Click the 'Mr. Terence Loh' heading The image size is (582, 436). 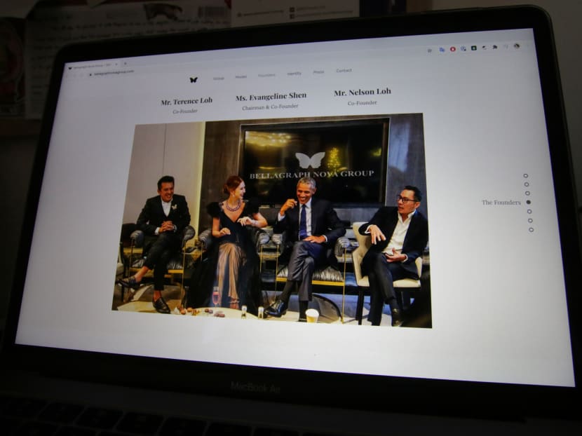[187, 102]
